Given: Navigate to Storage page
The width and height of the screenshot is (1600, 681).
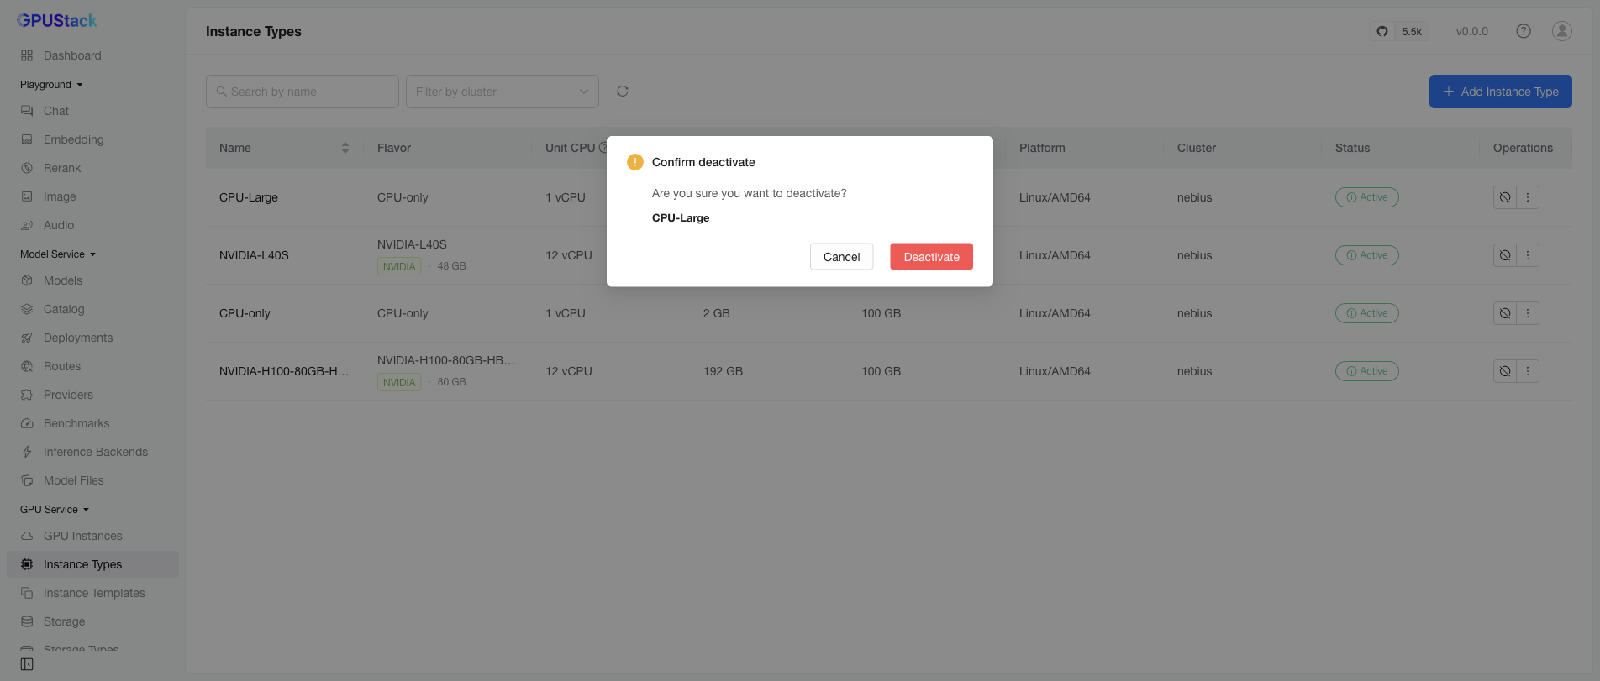Looking at the screenshot, I should (92, 621).
